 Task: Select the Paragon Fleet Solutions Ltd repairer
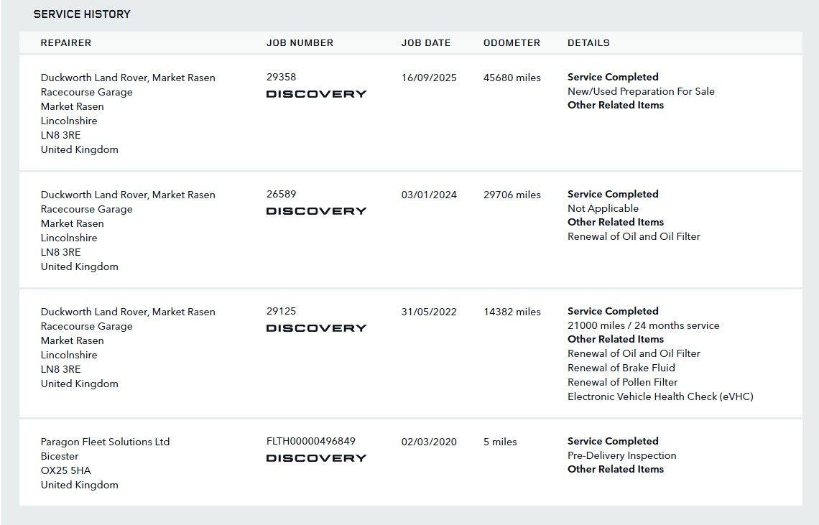pos(105,442)
